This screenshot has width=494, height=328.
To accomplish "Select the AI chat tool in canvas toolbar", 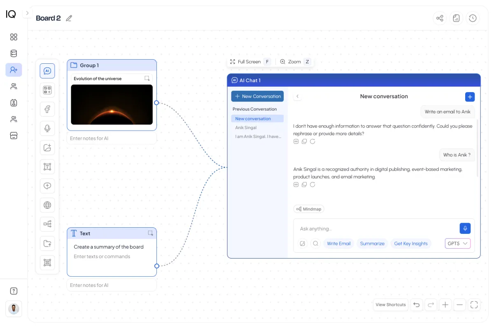I will pyautogui.click(x=47, y=71).
